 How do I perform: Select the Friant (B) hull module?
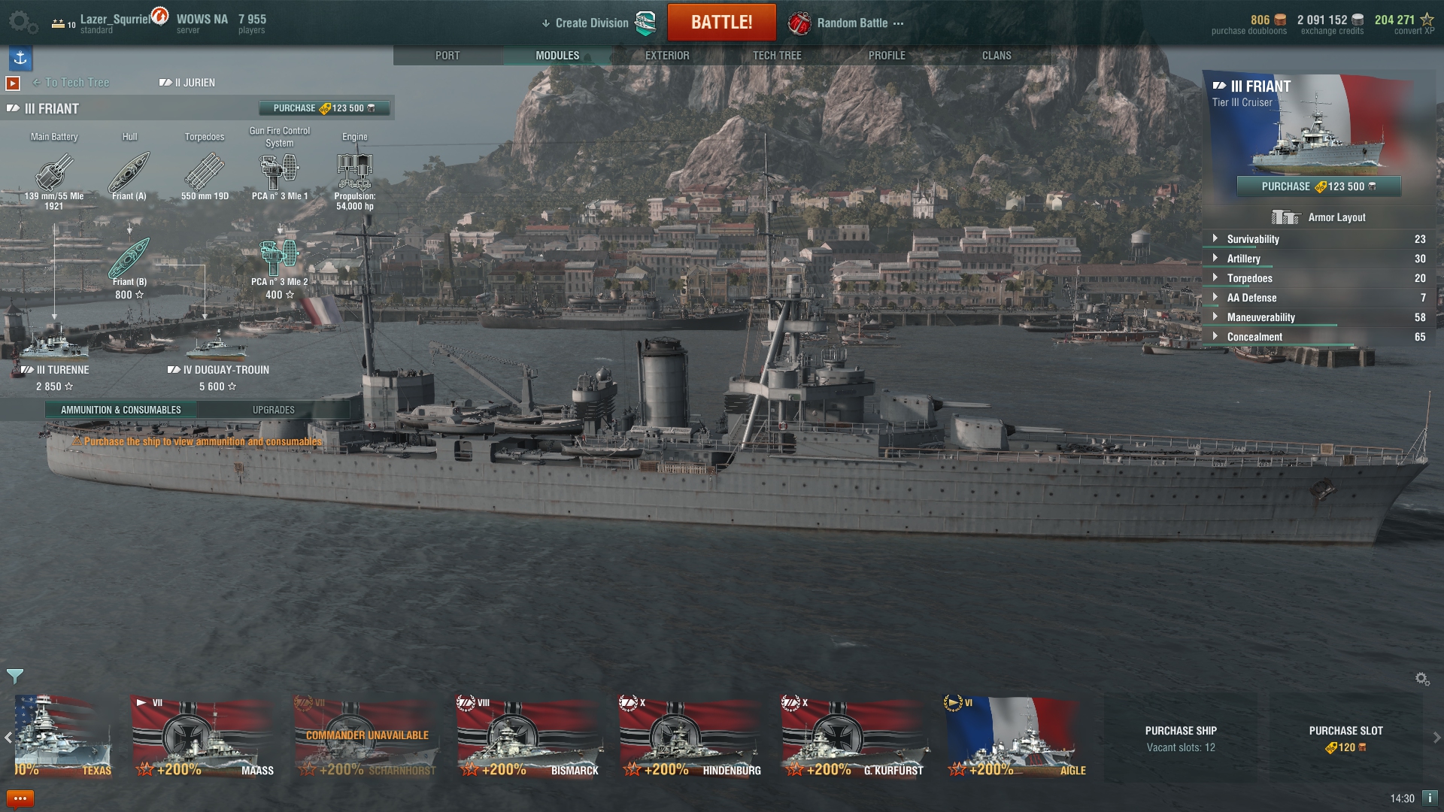tap(129, 268)
